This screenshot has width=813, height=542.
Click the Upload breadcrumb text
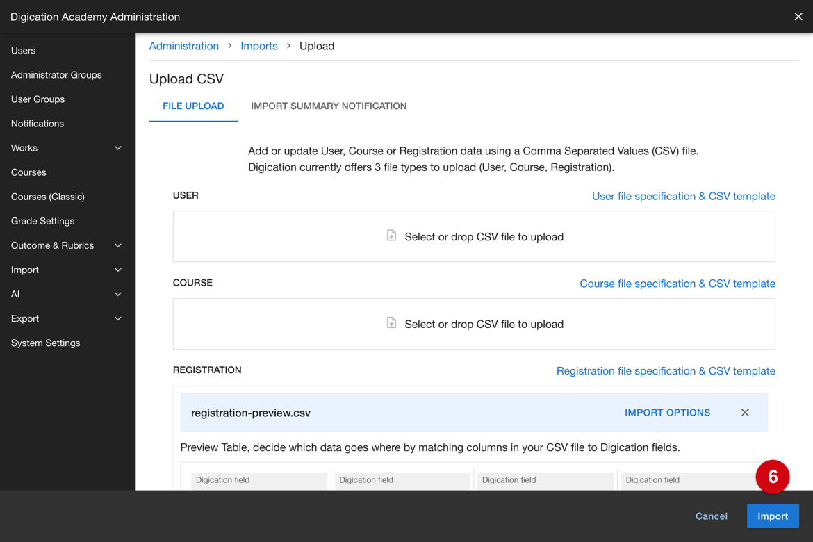coord(317,46)
